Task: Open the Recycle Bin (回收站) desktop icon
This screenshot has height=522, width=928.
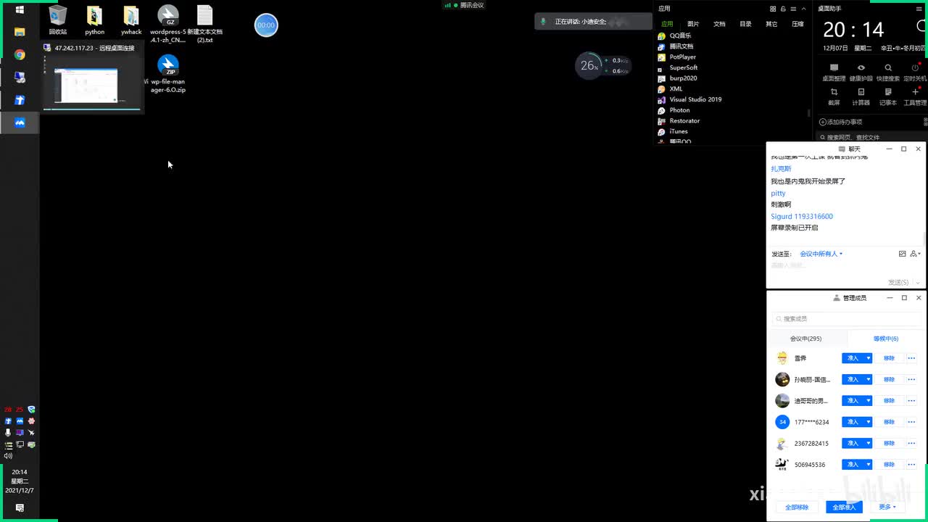Action: [x=58, y=20]
